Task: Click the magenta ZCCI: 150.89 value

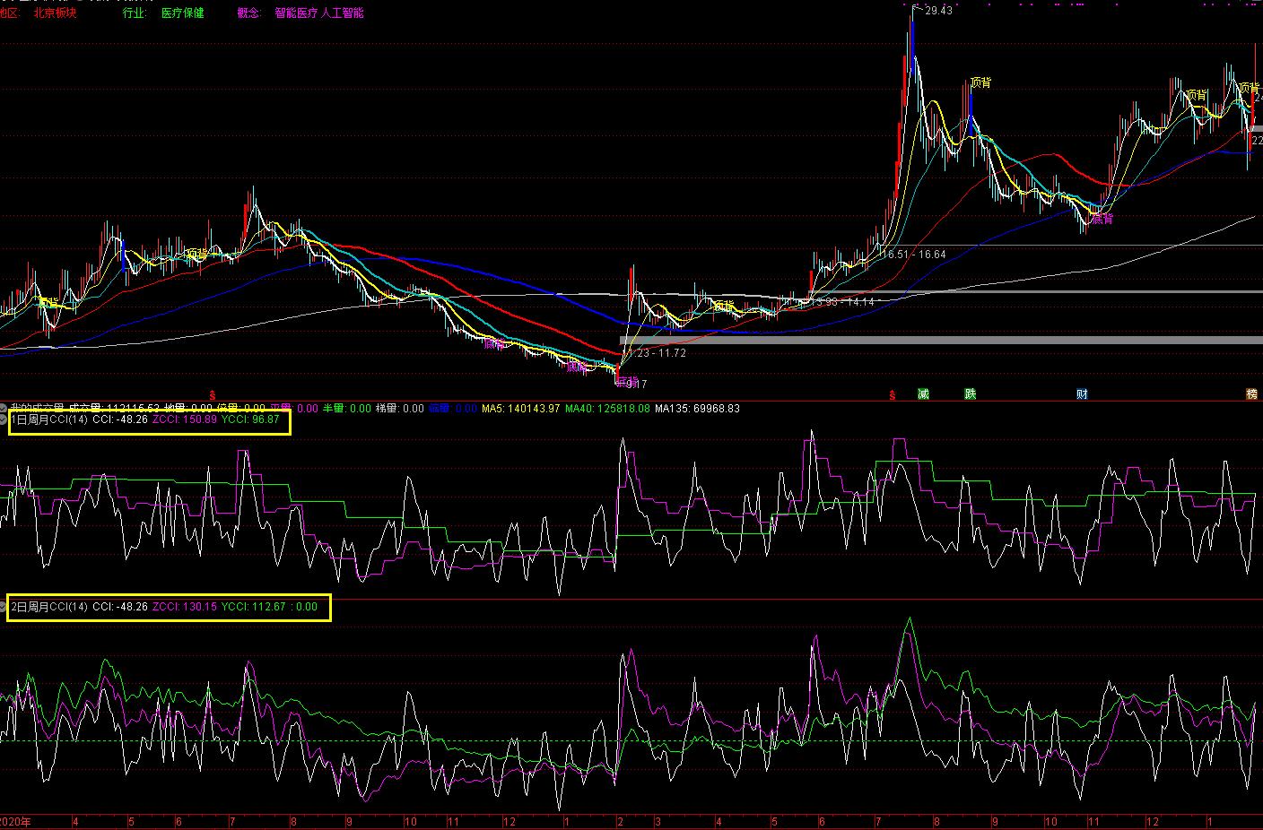Action: coord(184,419)
